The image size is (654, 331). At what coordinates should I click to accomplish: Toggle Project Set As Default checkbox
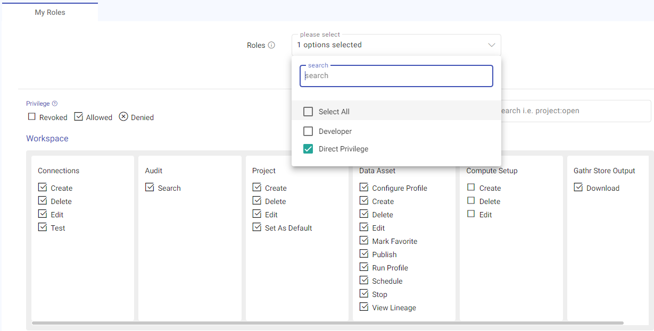point(257,227)
